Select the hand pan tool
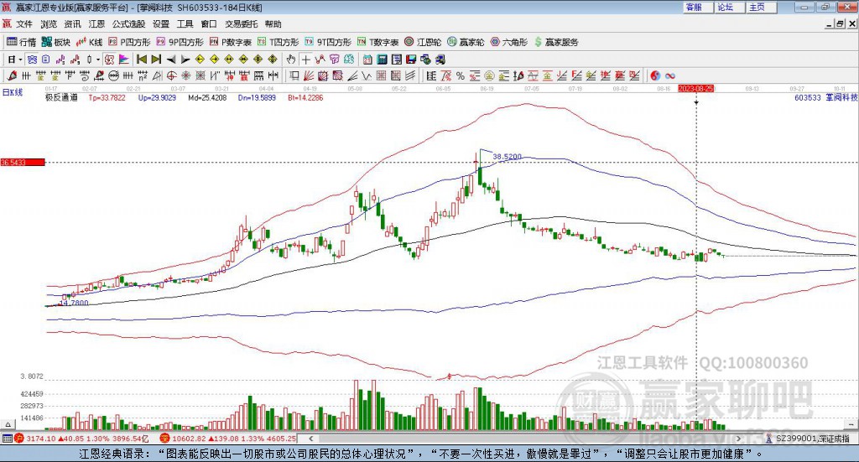The height and width of the screenshot is (462, 859). [x=291, y=60]
